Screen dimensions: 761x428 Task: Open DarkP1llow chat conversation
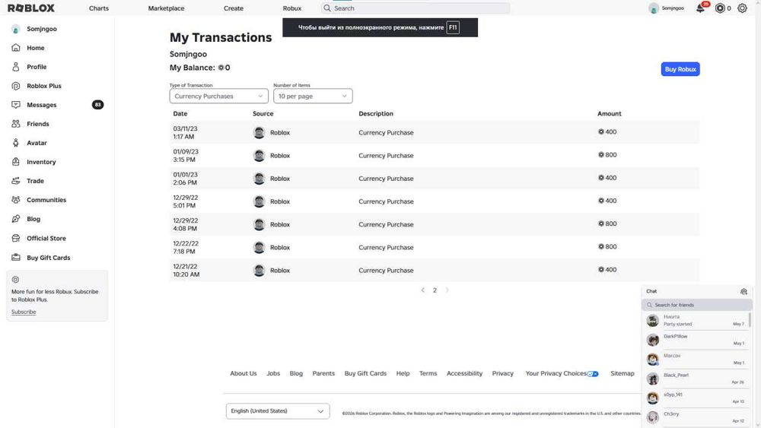pyautogui.click(x=697, y=340)
